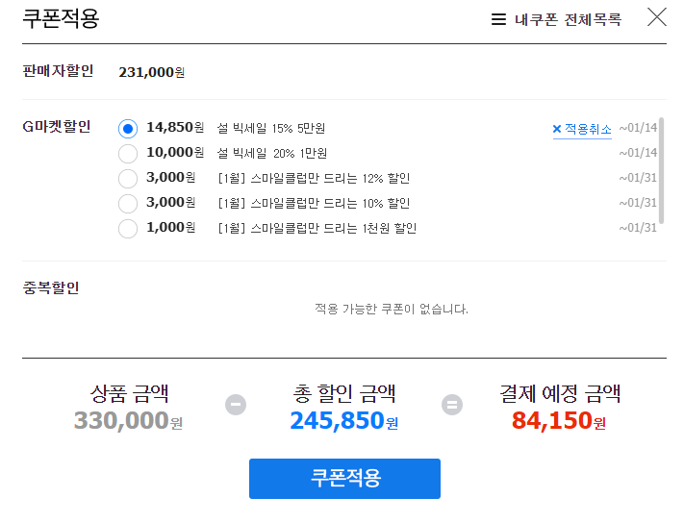Click the gray equals circle icon

click(x=452, y=405)
